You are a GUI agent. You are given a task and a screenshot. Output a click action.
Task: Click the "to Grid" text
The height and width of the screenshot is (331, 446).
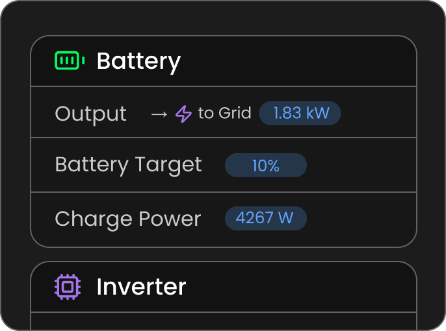coord(224,114)
